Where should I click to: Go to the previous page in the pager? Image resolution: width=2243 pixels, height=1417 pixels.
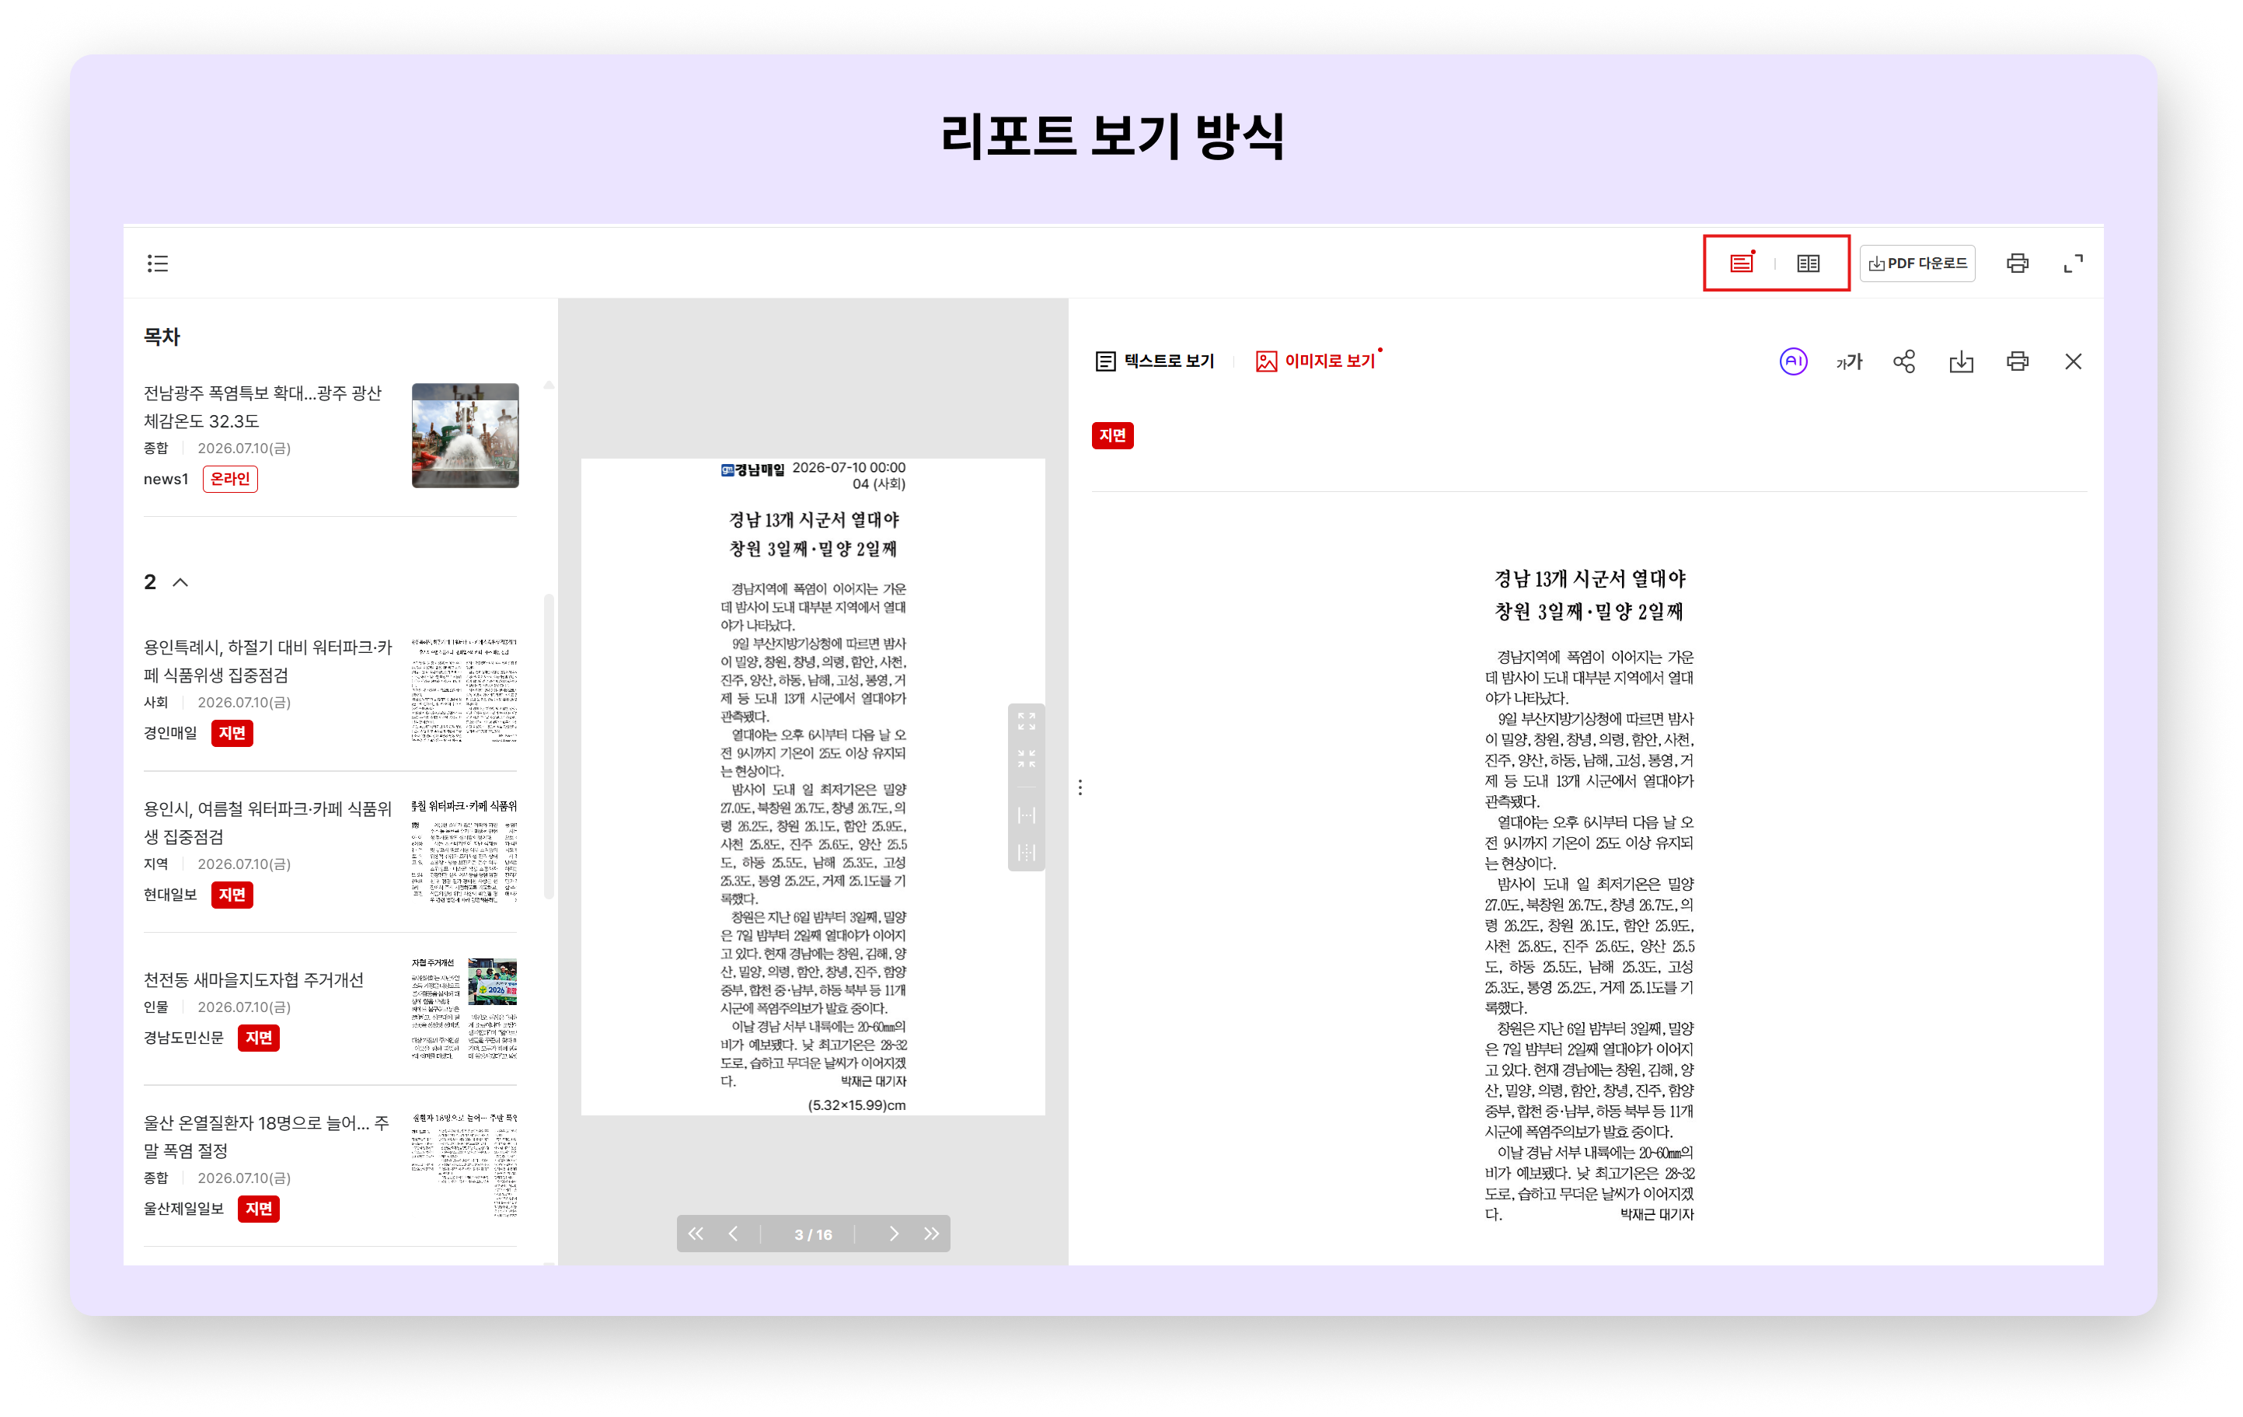[x=734, y=1234]
